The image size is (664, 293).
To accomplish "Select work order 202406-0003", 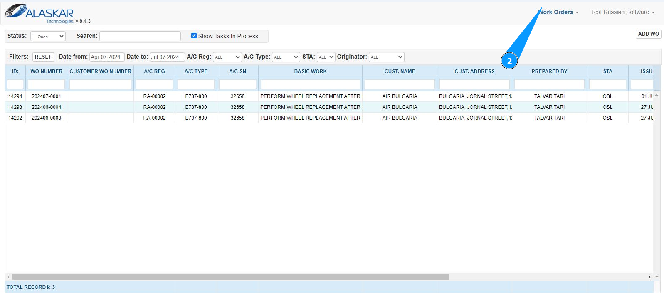I will pos(47,118).
